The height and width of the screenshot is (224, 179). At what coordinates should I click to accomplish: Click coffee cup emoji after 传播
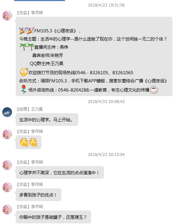click(154, 89)
